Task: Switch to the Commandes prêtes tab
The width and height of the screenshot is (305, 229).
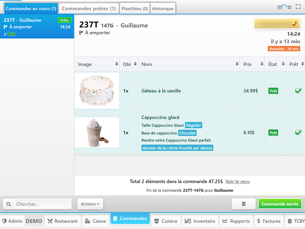Action: [x=89, y=9]
